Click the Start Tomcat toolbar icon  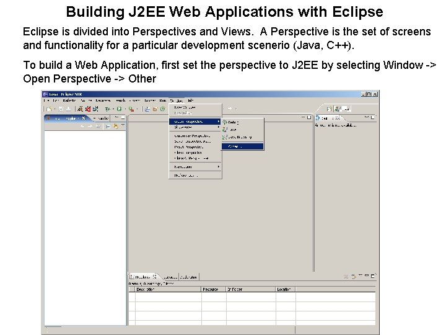pos(80,109)
